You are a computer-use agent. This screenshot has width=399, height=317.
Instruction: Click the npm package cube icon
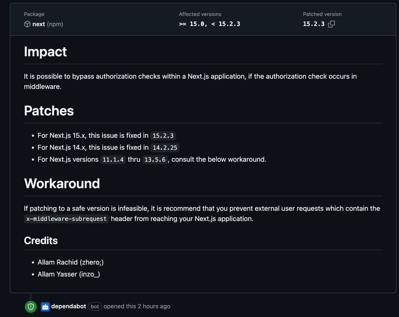[27, 24]
